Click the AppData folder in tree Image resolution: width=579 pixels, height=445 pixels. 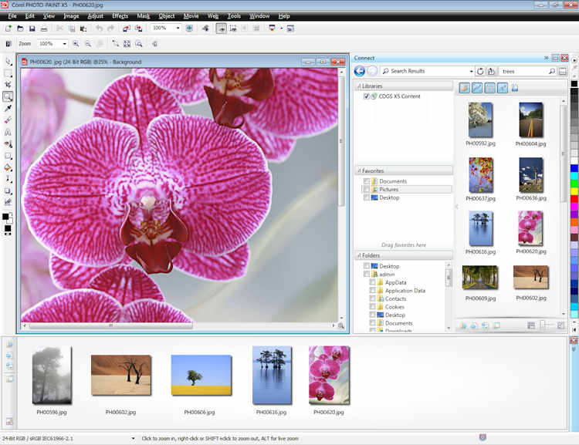[396, 282]
